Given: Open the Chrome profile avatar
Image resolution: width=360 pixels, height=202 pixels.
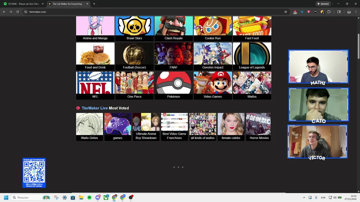Looking at the screenshot, I should [349, 12].
